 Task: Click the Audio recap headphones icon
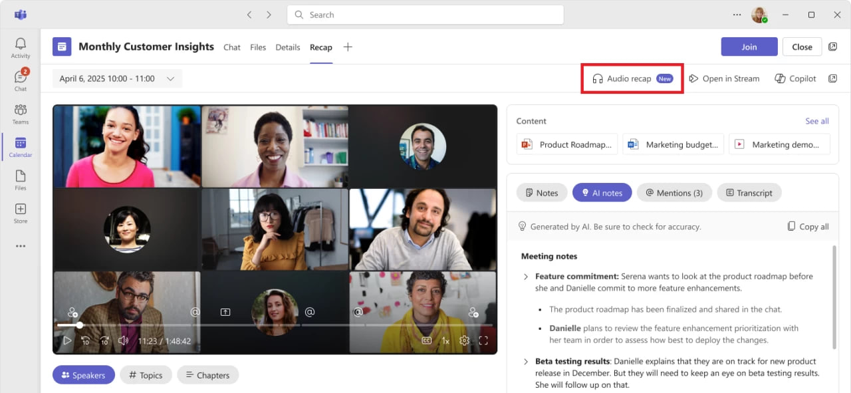[x=596, y=78]
